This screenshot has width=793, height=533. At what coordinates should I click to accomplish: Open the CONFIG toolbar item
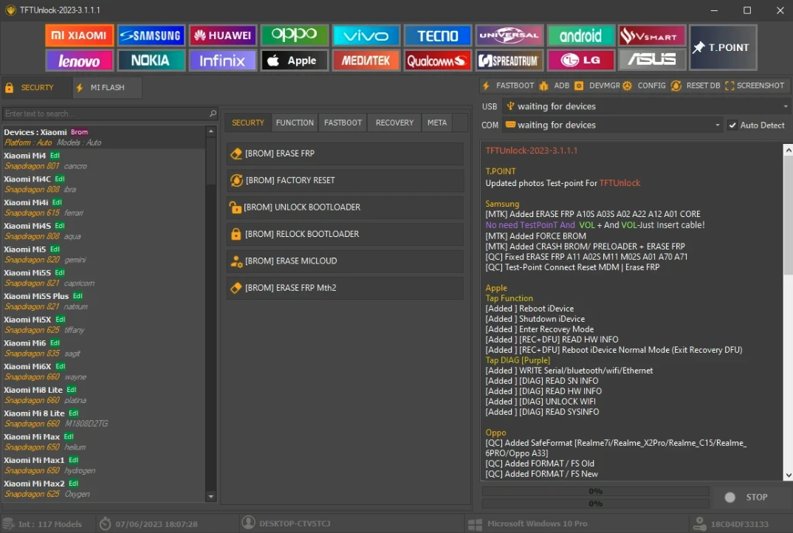point(644,86)
